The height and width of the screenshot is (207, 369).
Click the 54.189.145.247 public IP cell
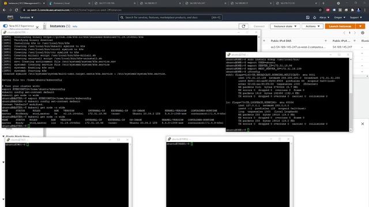pos(342,47)
